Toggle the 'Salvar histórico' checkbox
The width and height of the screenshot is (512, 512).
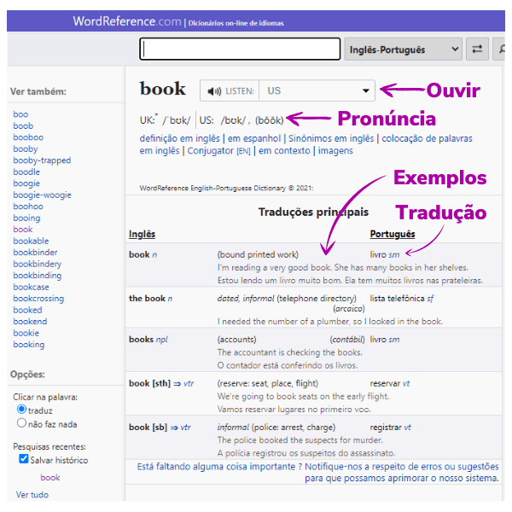[x=24, y=460]
